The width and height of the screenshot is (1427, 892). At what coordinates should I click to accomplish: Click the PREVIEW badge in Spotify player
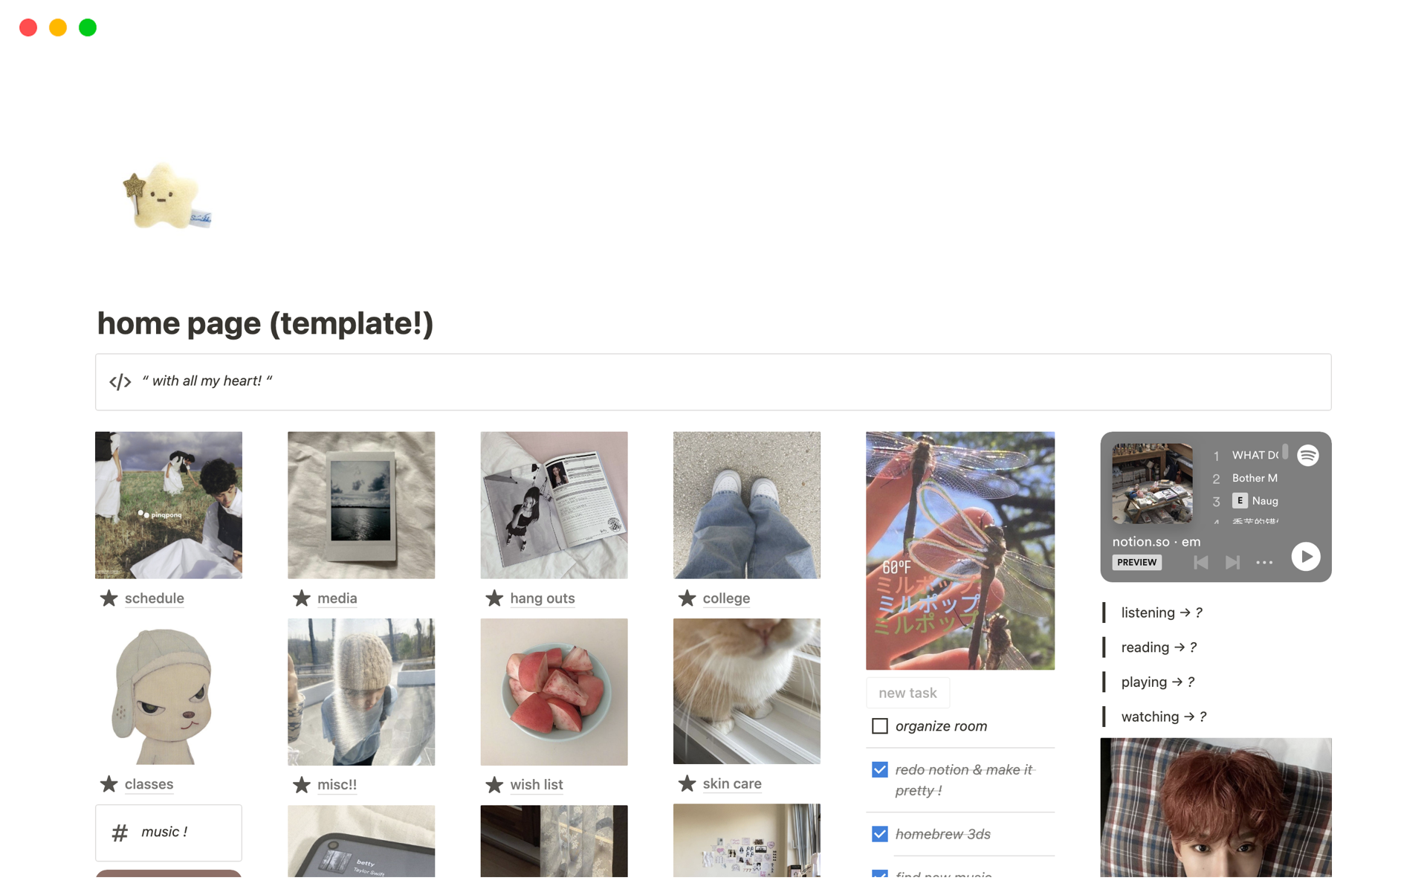click(x=1136, y=563)
